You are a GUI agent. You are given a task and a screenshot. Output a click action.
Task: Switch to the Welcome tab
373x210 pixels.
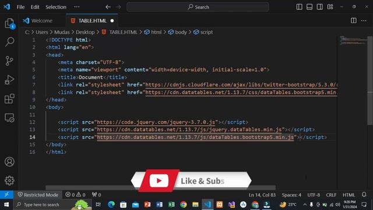[42, 21]
